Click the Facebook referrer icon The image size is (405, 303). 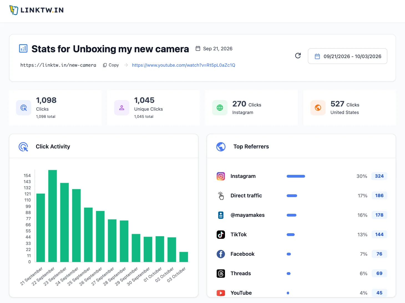click(221, 254)
